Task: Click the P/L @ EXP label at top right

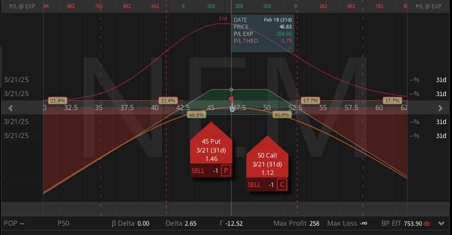Action: click(428, 7)
